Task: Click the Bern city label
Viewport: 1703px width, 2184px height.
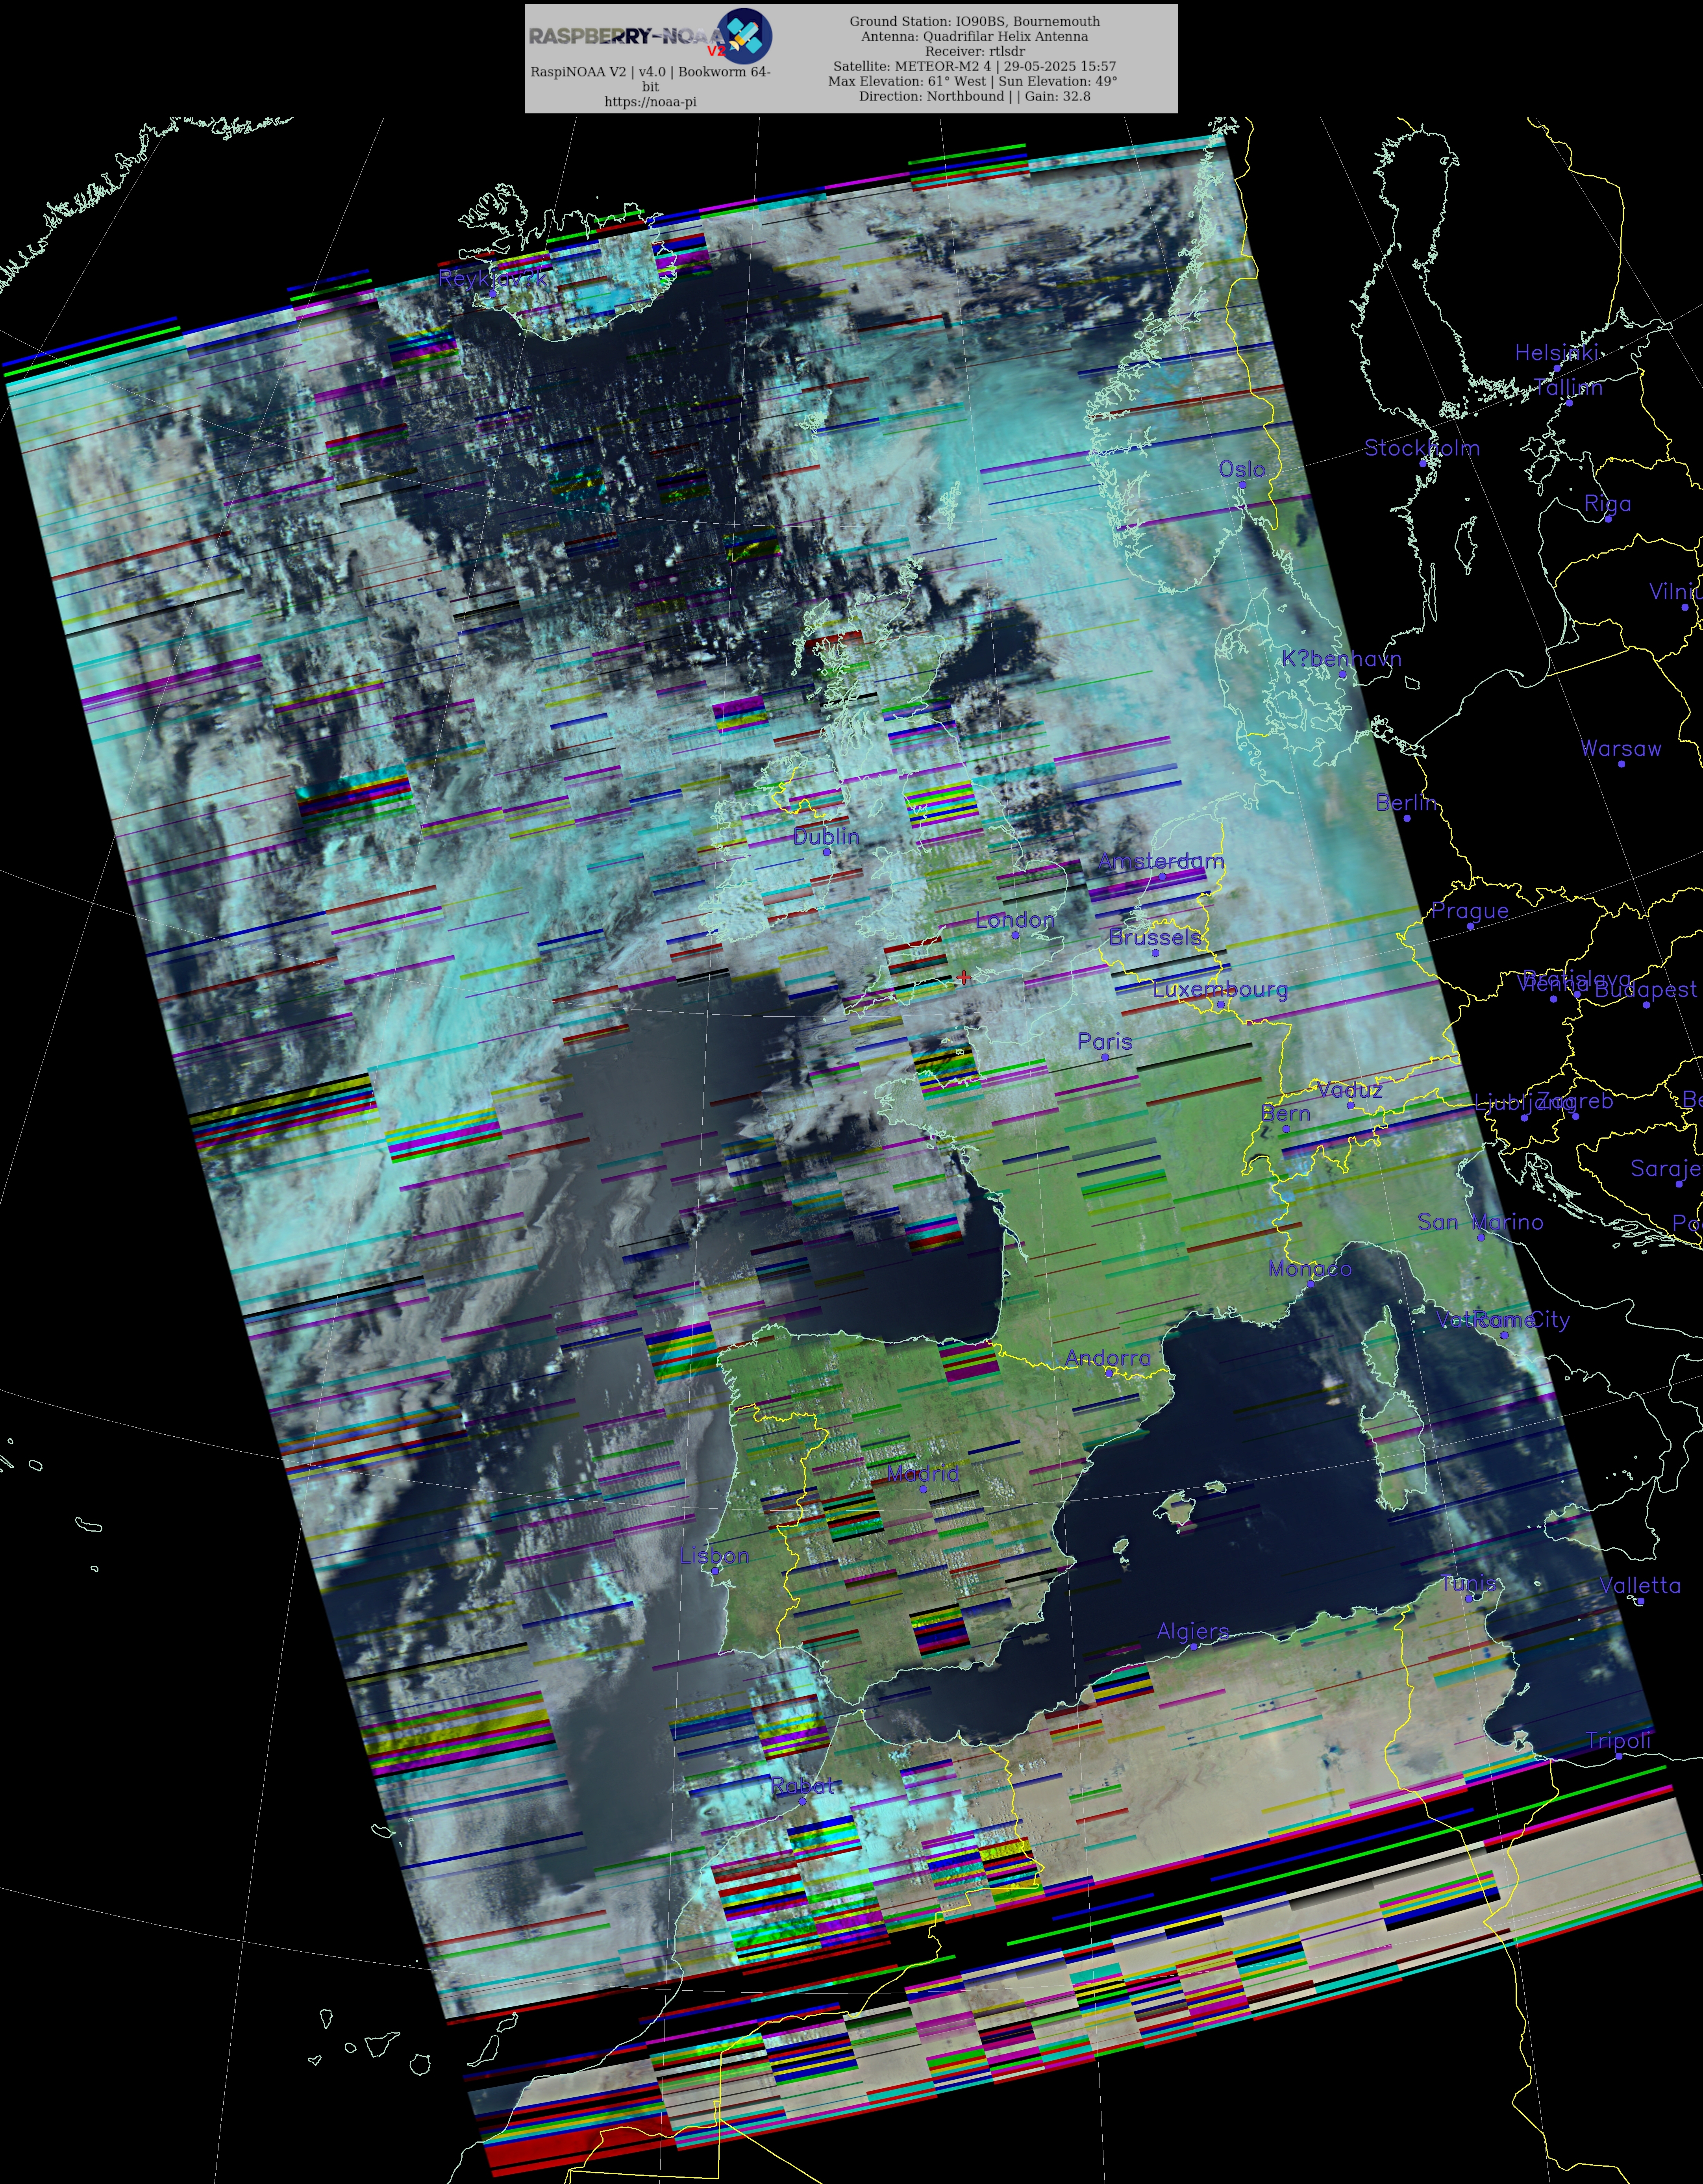Action: [1285, 1113]
